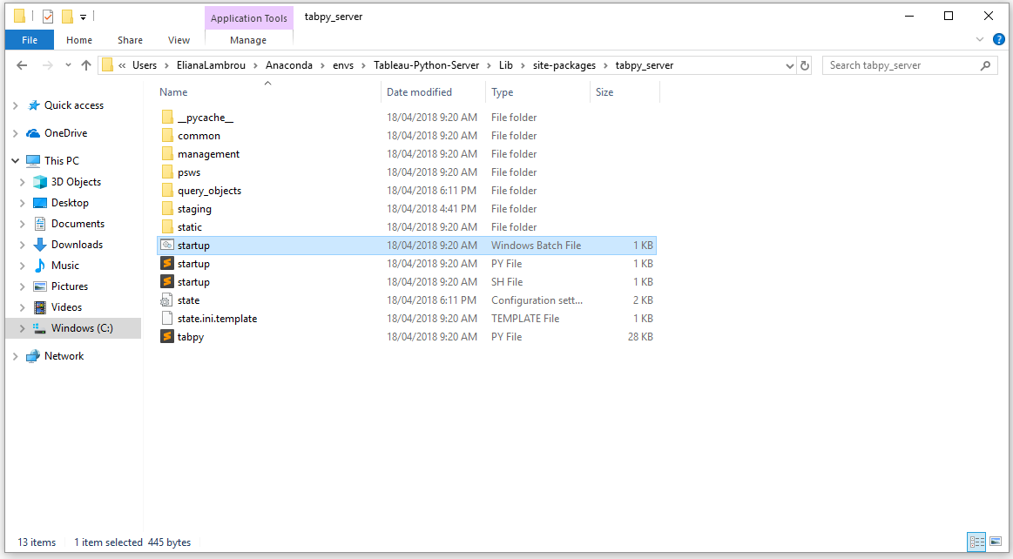Sort files by Type column
Image resolution: width=1013 pixels, height=559 pixels.
tap(537, 91)
